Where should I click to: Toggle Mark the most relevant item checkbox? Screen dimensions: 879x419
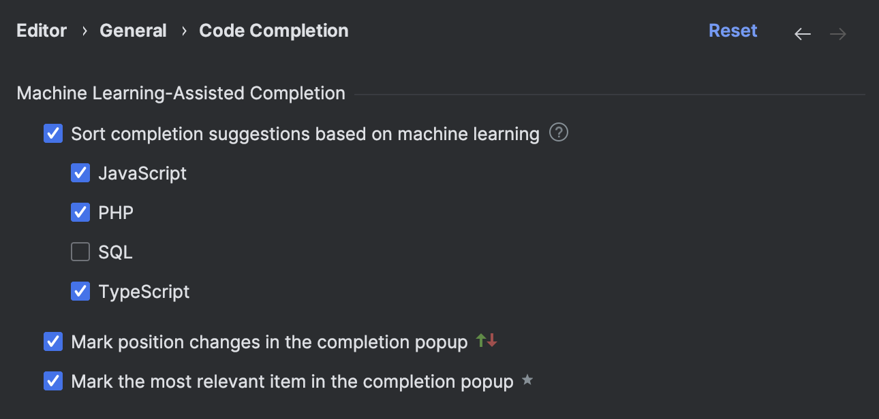point(53,381)
